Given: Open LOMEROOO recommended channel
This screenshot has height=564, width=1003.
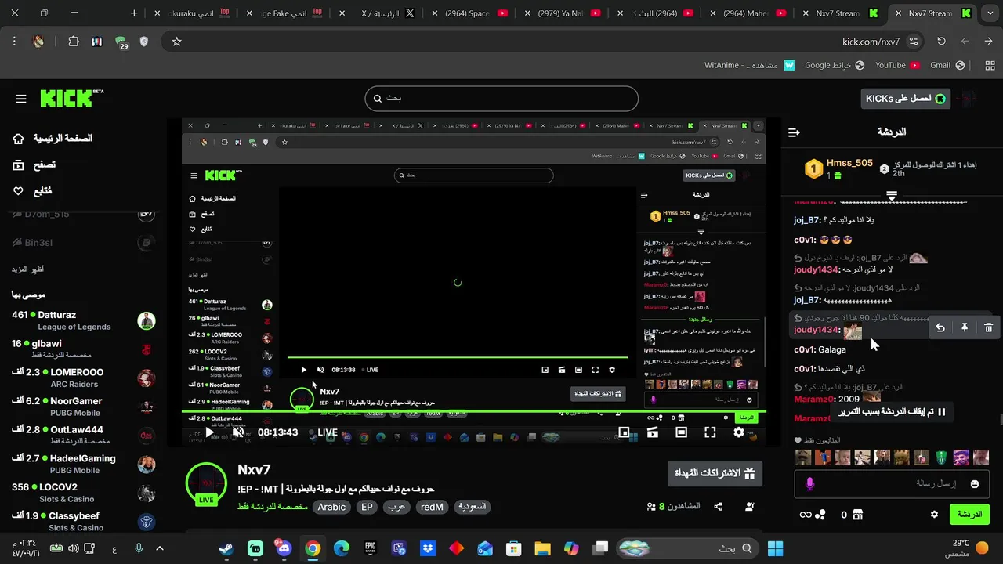Looking at the screenshot, I should (83, 378).
